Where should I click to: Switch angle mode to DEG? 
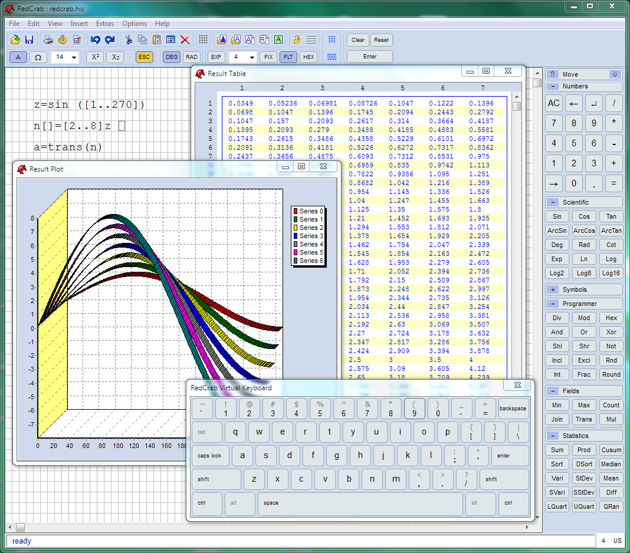(172, 57)
